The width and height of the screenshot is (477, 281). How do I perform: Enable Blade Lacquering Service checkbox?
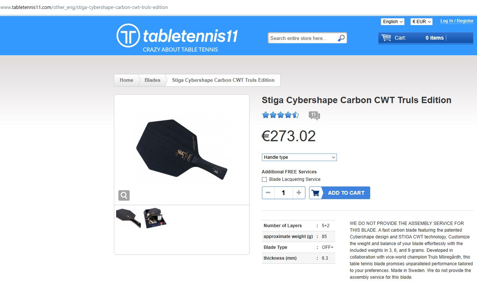[264, 179]
